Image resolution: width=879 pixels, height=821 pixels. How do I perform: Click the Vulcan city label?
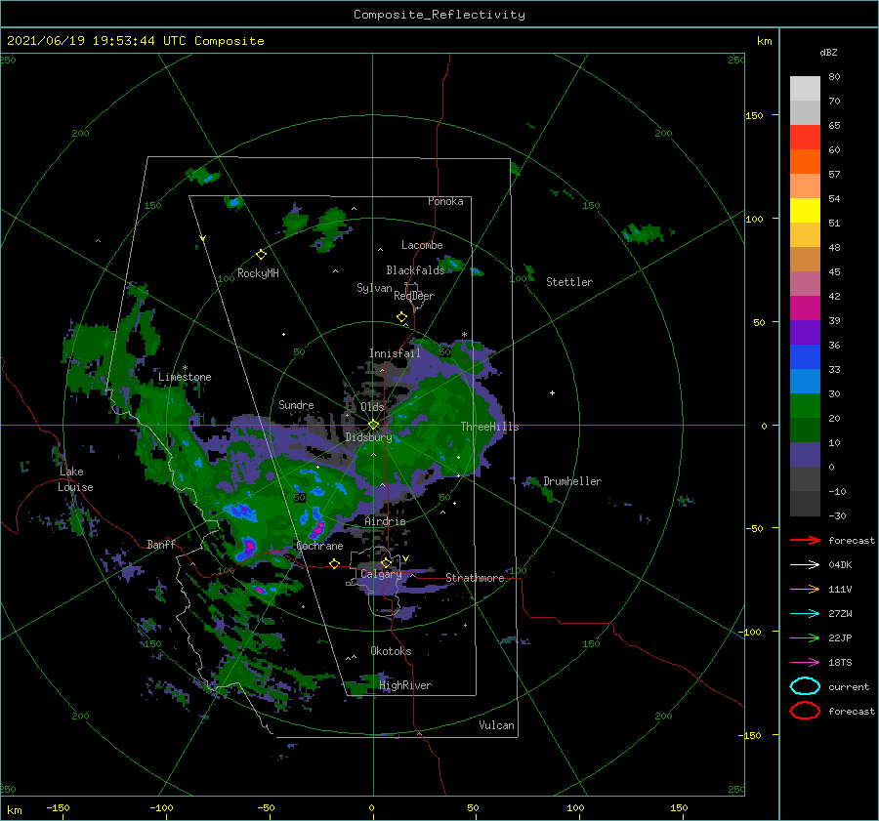coord(496,725)
